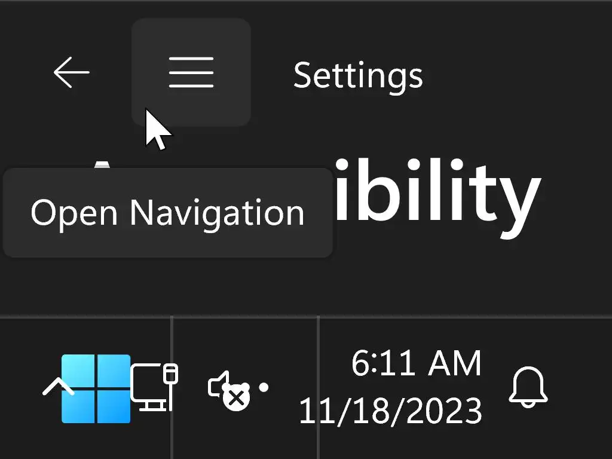Open the calendar flyout from the 11/18/2023 date
612x459 pixels.
point(390,411)
